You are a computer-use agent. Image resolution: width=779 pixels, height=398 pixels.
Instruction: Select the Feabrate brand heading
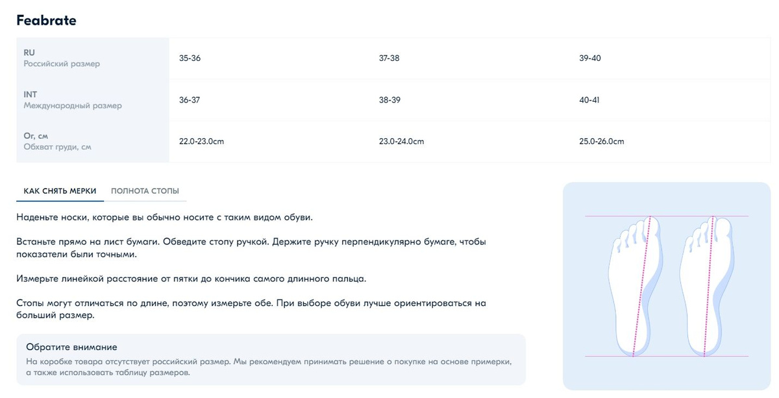click(46, 20)
